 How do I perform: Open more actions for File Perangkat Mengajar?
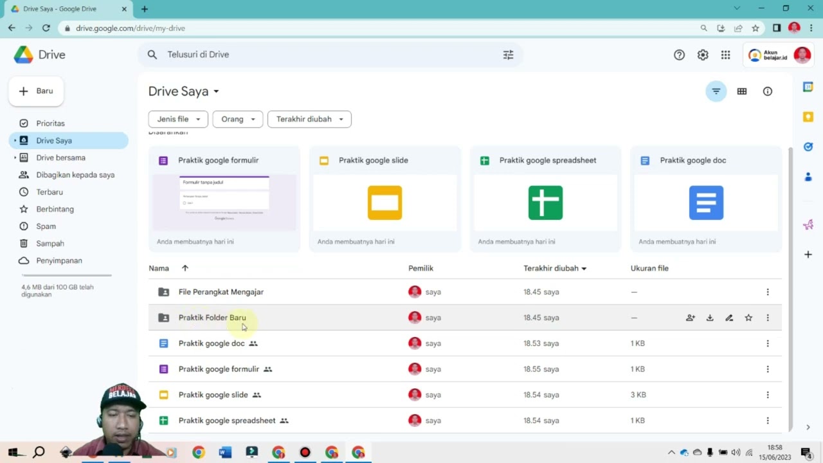point(768,292)
